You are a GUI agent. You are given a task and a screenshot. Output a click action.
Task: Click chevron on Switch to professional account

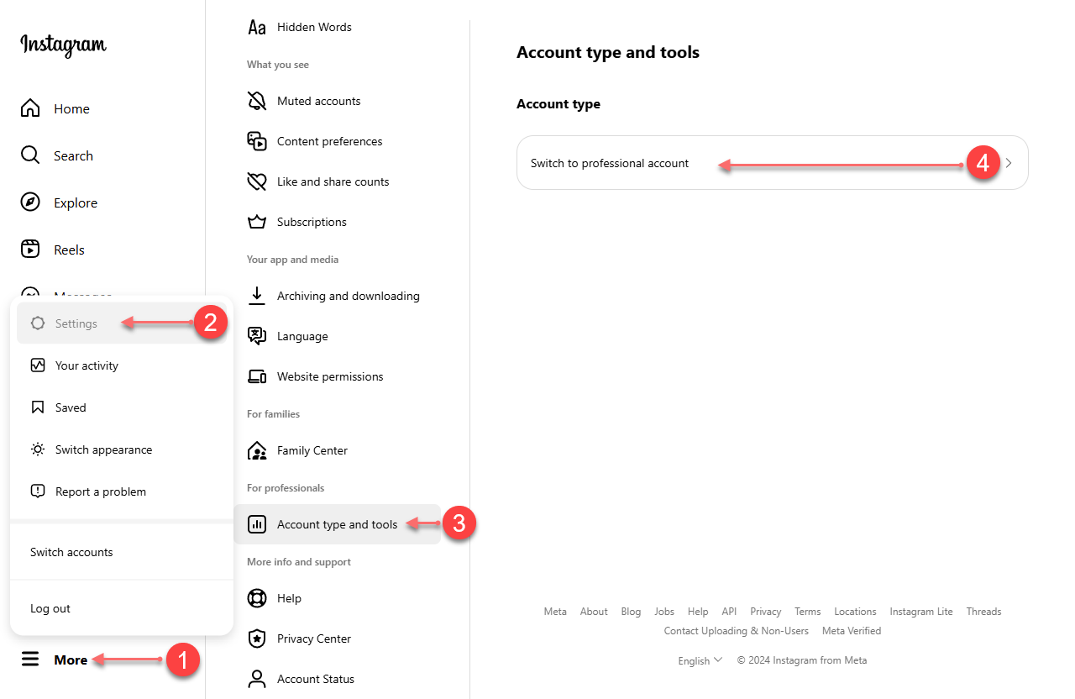pyautogui.click(x=1009, y=163)
